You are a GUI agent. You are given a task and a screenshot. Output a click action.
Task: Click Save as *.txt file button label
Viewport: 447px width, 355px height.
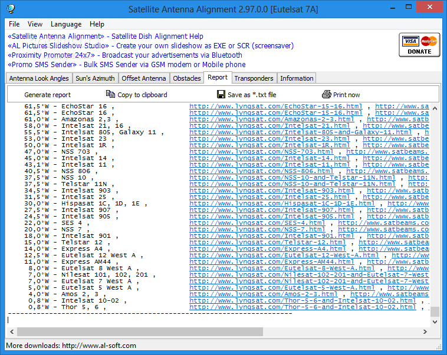[252, 95]
